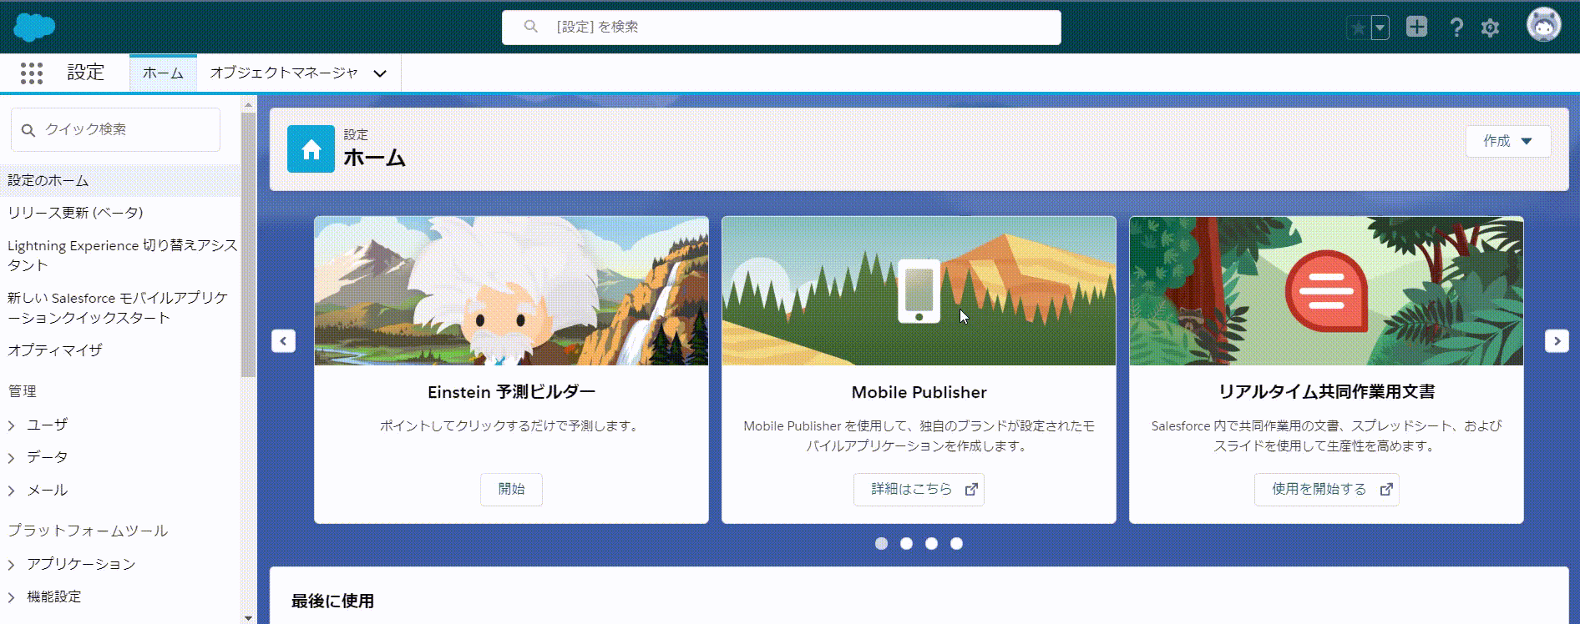Viewport: 1580px width, 624px height.
Task: Select the fourth carousel page dot
Action: 956,544
